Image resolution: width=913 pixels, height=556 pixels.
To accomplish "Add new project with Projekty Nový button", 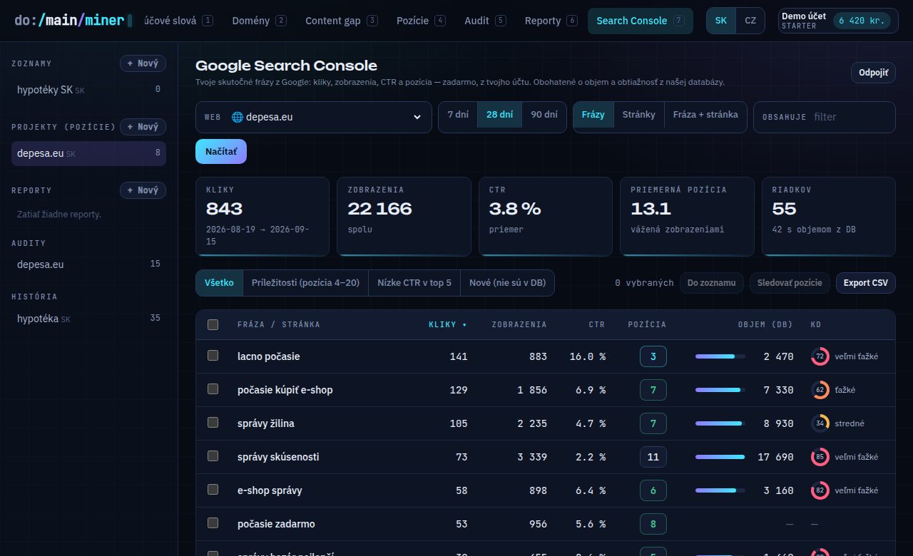I will click(x=143, y=127).
